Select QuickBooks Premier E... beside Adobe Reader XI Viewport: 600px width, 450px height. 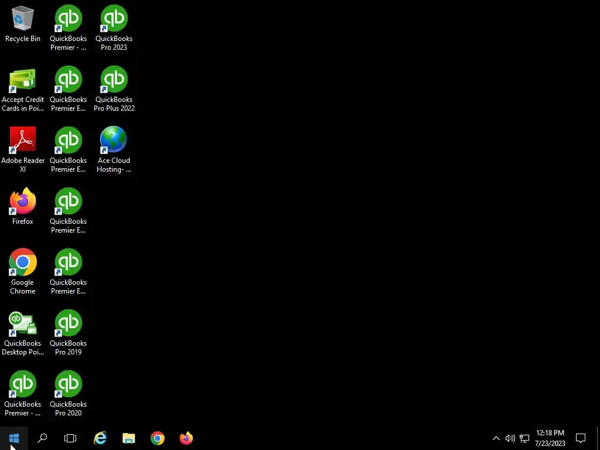point(68,149)
